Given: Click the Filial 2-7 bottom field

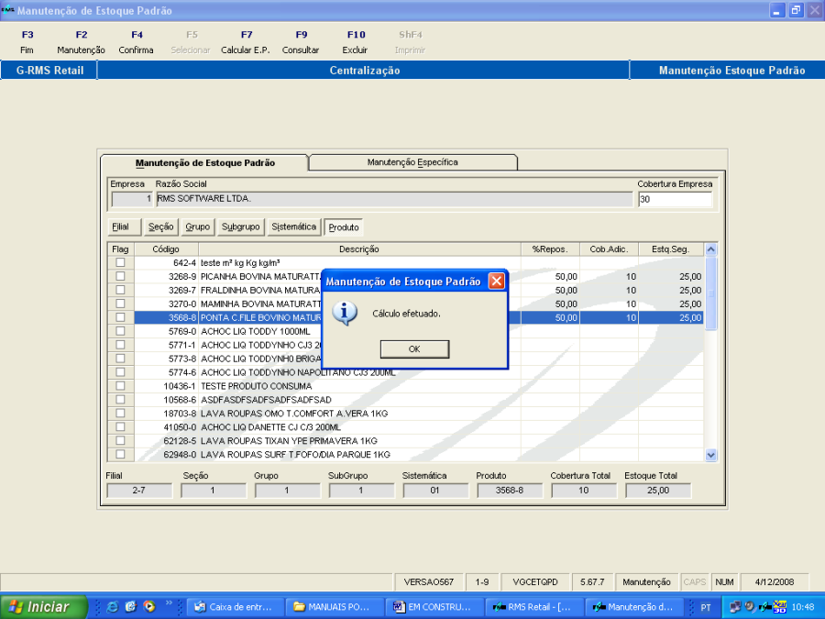Looking at the screenshot, I should tap(139, 491).
